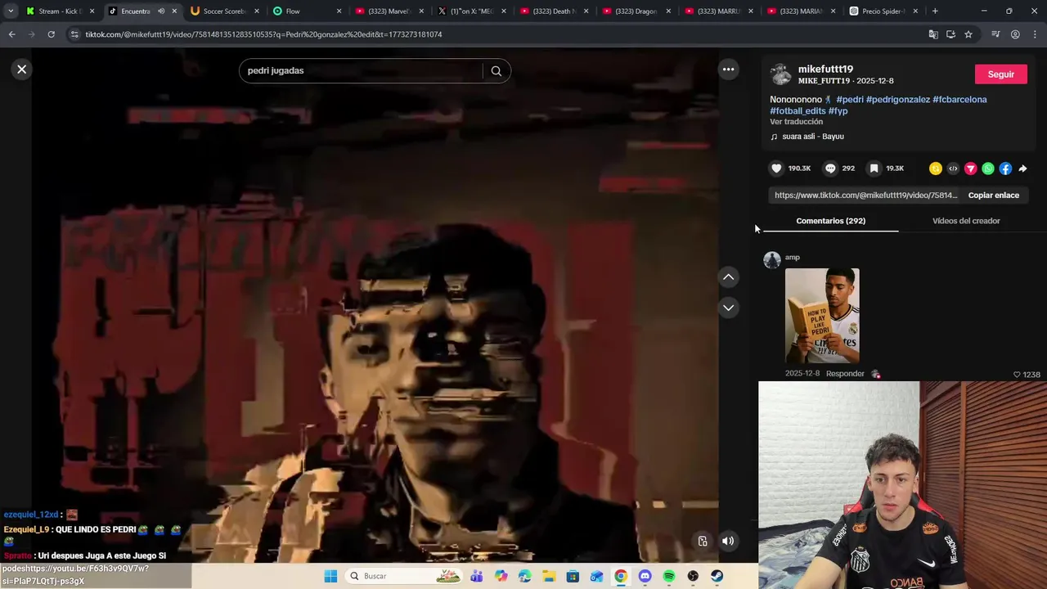The image size is (1047, 589).
Task: Open the #pedri hashtag
Action: pos(850,100)
